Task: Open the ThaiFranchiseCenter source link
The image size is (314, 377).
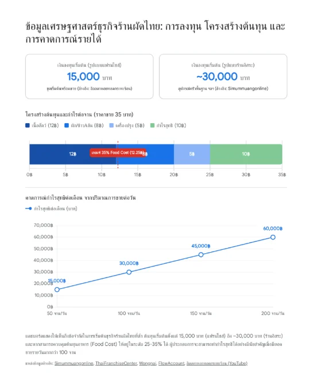Action: click(116, 363)
